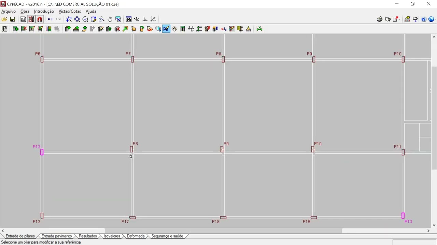The width and height of the screenshot is (437, 245).
Task: Click the coordinate axes points icon
Action: 137,19
